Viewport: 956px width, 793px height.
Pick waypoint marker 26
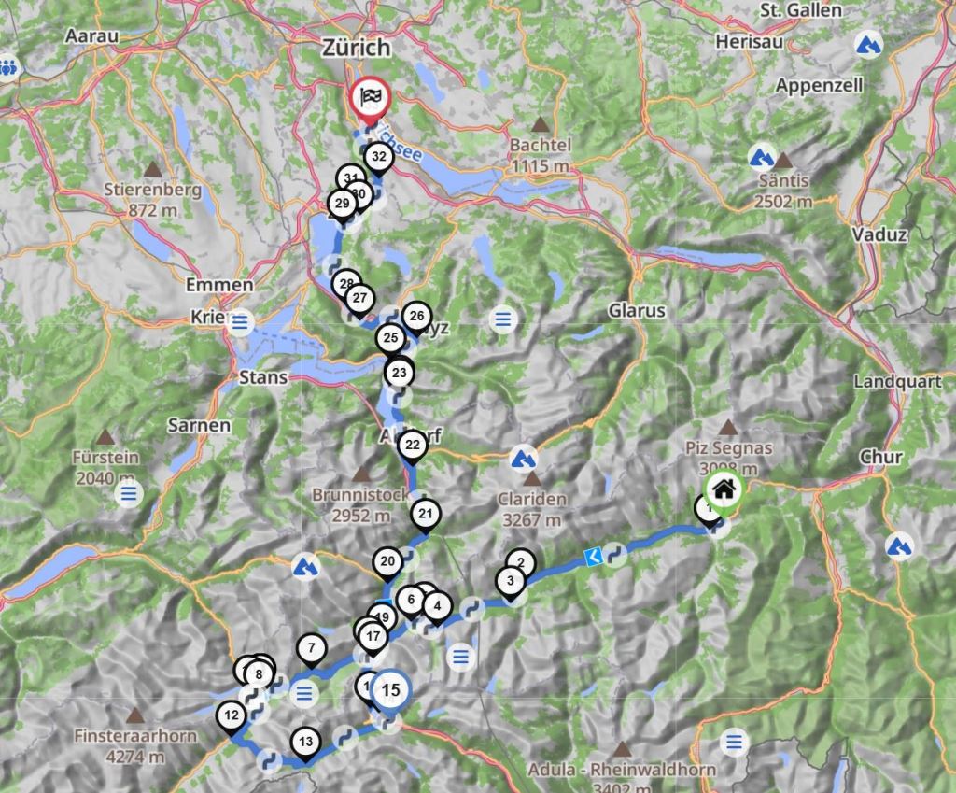[x=416, y=316]
